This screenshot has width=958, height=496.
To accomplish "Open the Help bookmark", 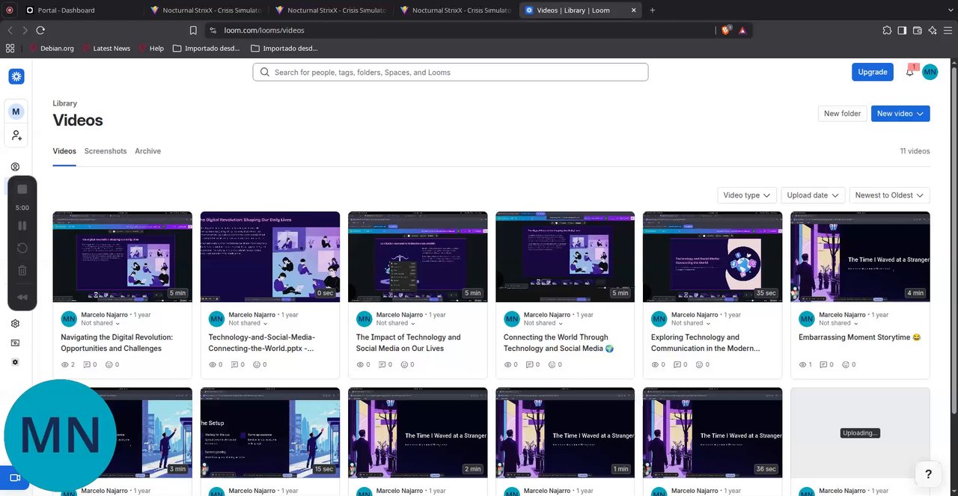I will pyautogui.click(x=150, y=48).
